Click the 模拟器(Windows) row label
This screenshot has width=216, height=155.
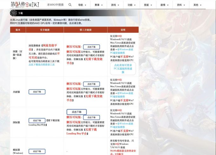pyautogui.click(x=18, y=151)
